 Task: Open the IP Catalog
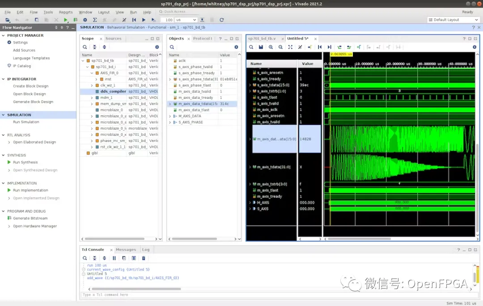click(x=22, y=66)
